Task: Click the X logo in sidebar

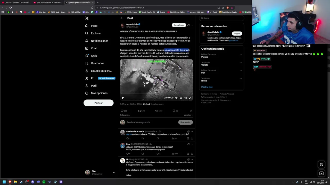Action: coord(87,18)
